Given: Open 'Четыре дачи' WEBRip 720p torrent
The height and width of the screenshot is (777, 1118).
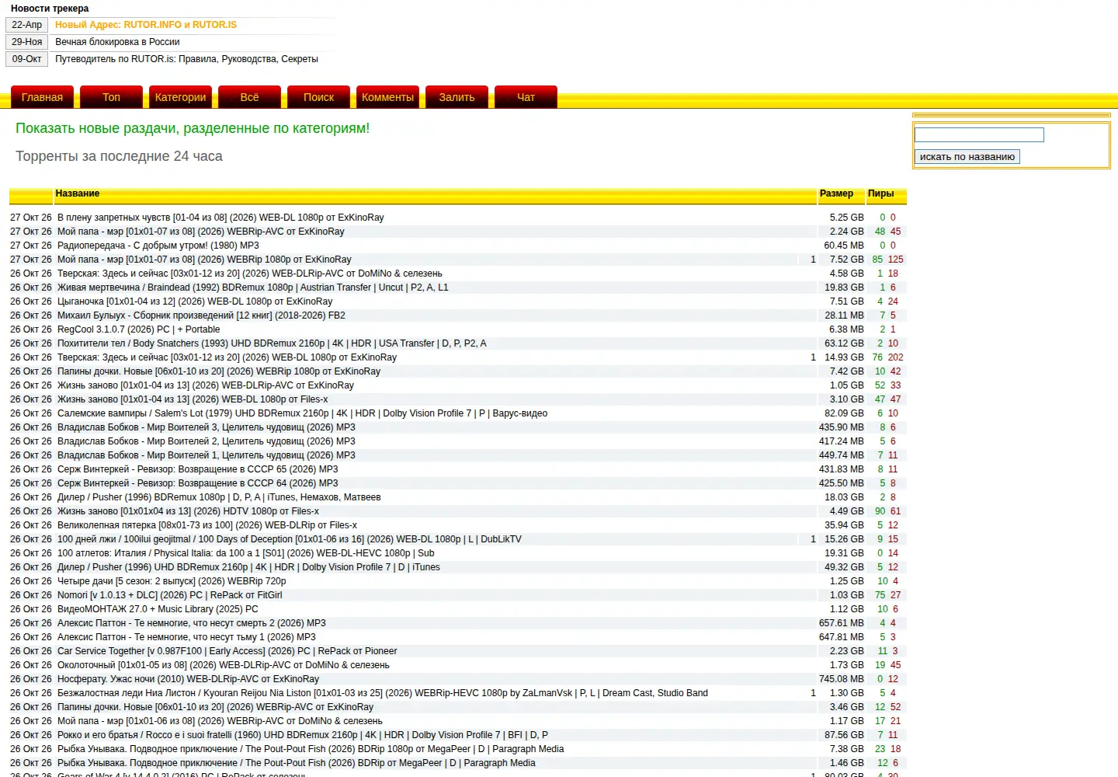Looking at the screenshot, I should pyautogui.click(x=172, y=581).
